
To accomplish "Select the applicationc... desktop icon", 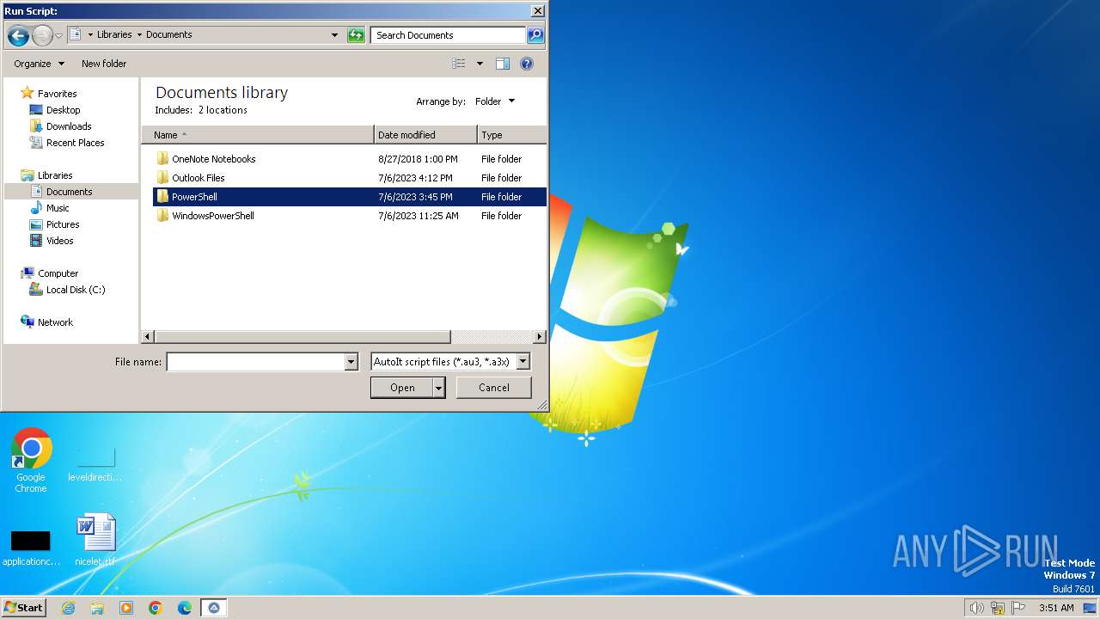I will [x=31, y=548].
